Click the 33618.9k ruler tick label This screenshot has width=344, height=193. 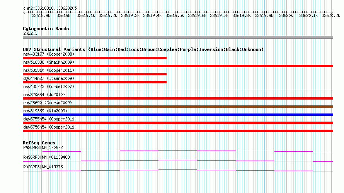41,15
